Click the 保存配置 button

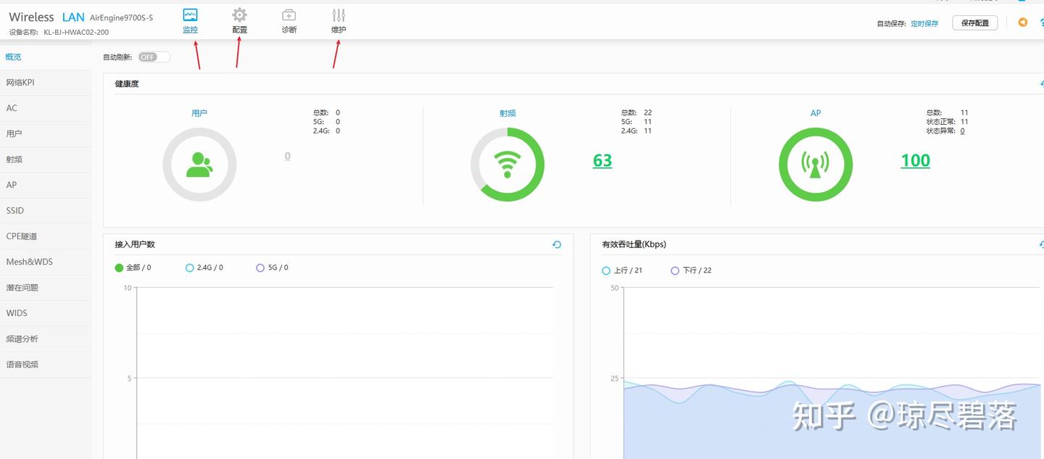click(975, 23)
